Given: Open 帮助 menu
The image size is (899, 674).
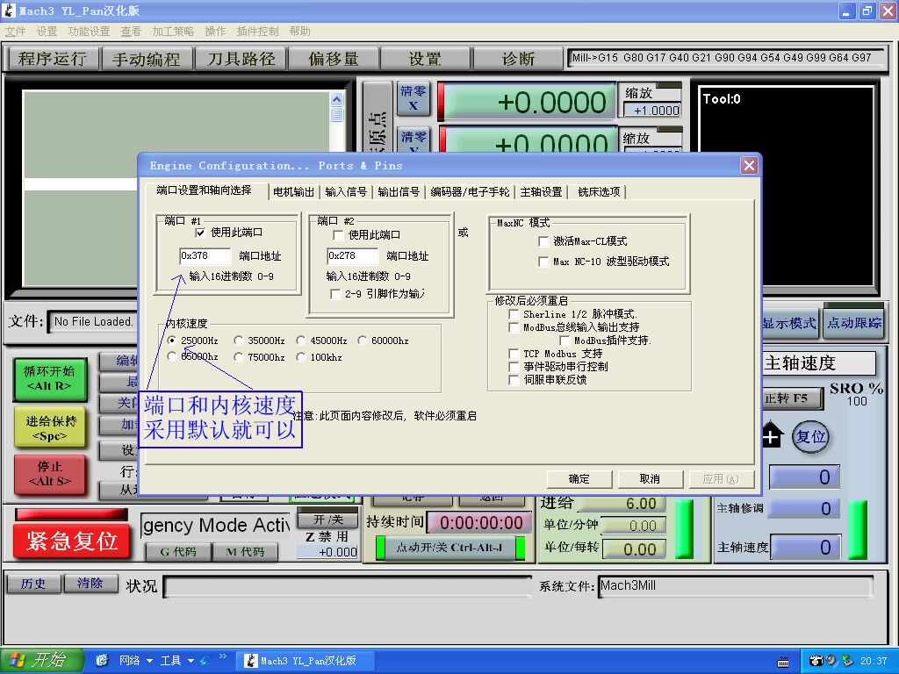Looking at the screenshot, I should click(x=300, y=32).
